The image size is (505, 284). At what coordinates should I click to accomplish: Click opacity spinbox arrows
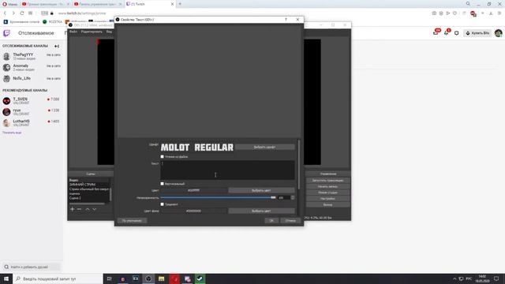293,197
